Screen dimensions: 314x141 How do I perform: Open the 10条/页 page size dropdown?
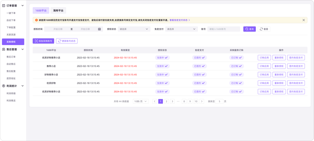tap(141, 101)
